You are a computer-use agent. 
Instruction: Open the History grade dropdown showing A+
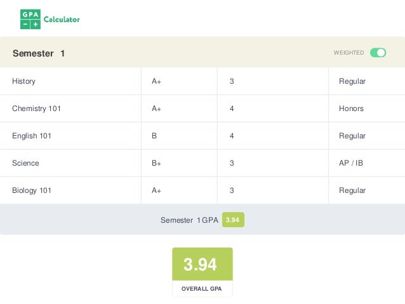[x=178, y=81]
